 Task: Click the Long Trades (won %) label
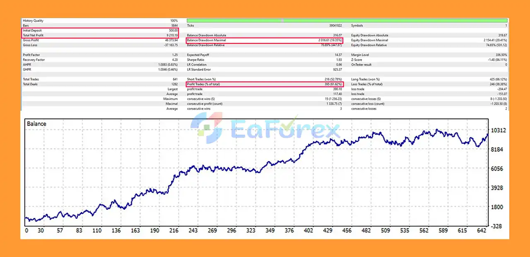coord(365,79)
